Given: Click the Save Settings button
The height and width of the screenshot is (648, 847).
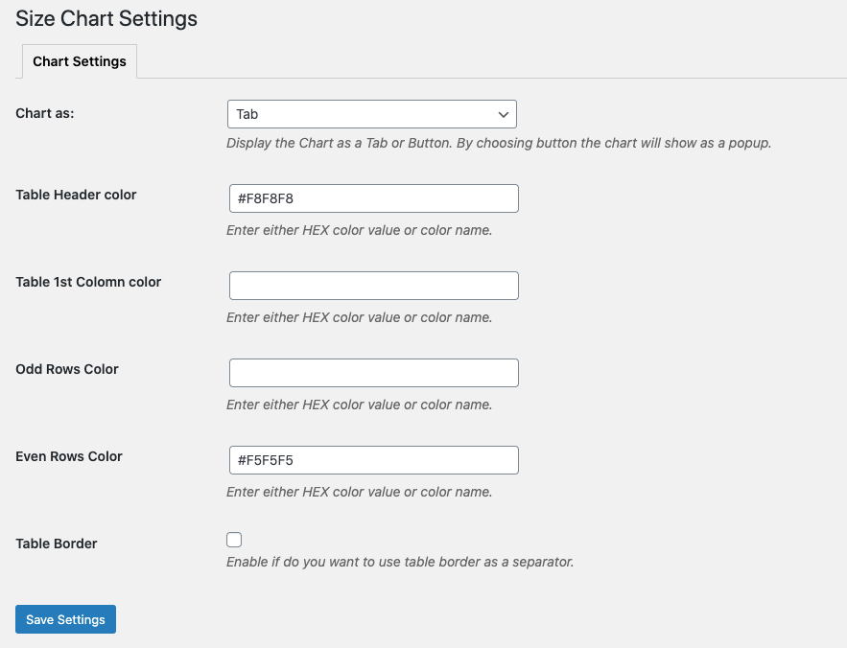Looking at the screenshot, I should coord(65,619).
